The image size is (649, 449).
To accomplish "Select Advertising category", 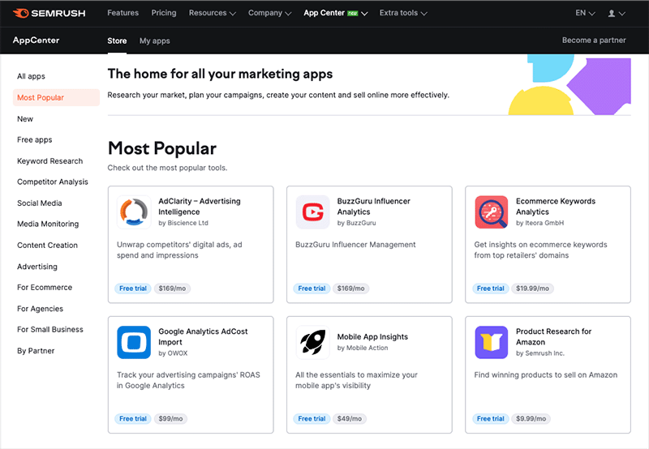I will point(37,267).
